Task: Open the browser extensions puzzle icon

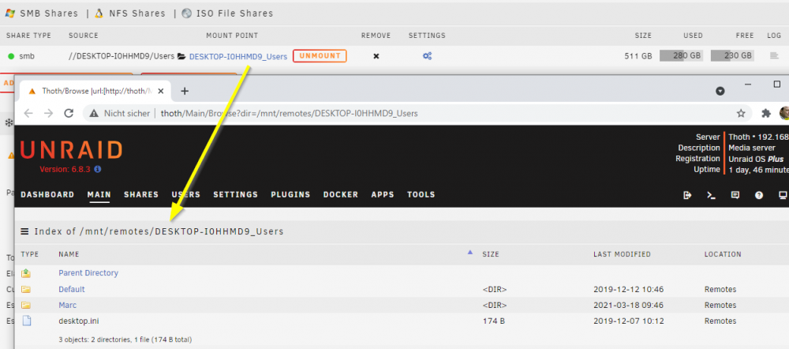Action: [x=766, y=114]
